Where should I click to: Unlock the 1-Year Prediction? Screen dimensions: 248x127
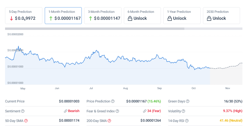[182, 16]
